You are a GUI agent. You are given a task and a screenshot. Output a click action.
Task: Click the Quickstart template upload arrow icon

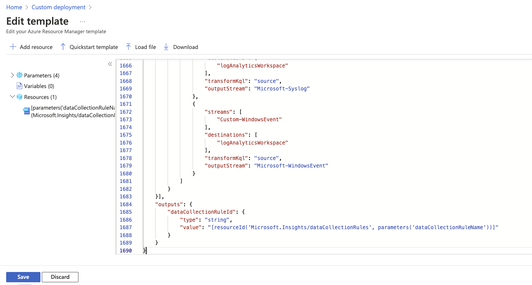pyautogui.click(x=63, y=47)
